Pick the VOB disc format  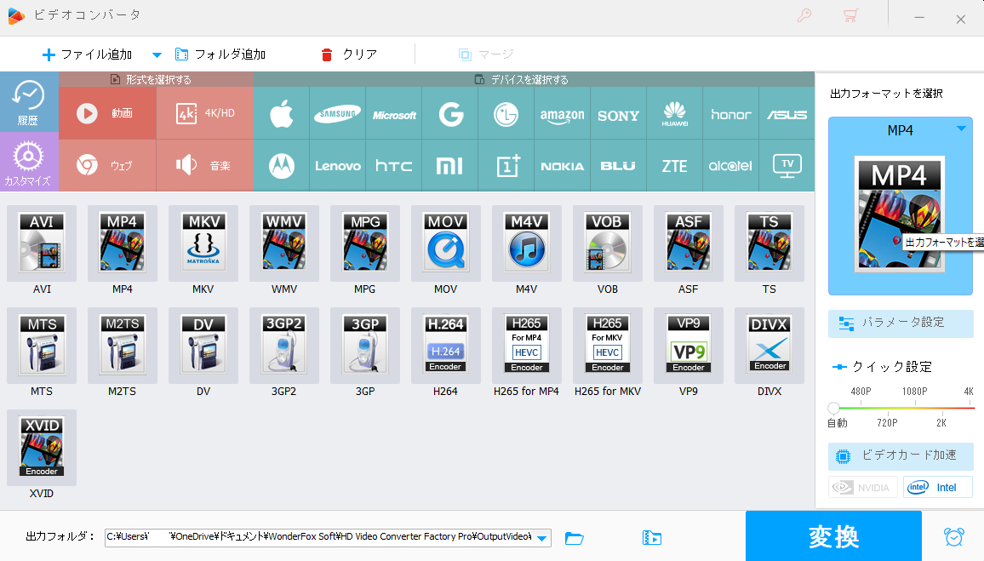click(x=608, y=243)
